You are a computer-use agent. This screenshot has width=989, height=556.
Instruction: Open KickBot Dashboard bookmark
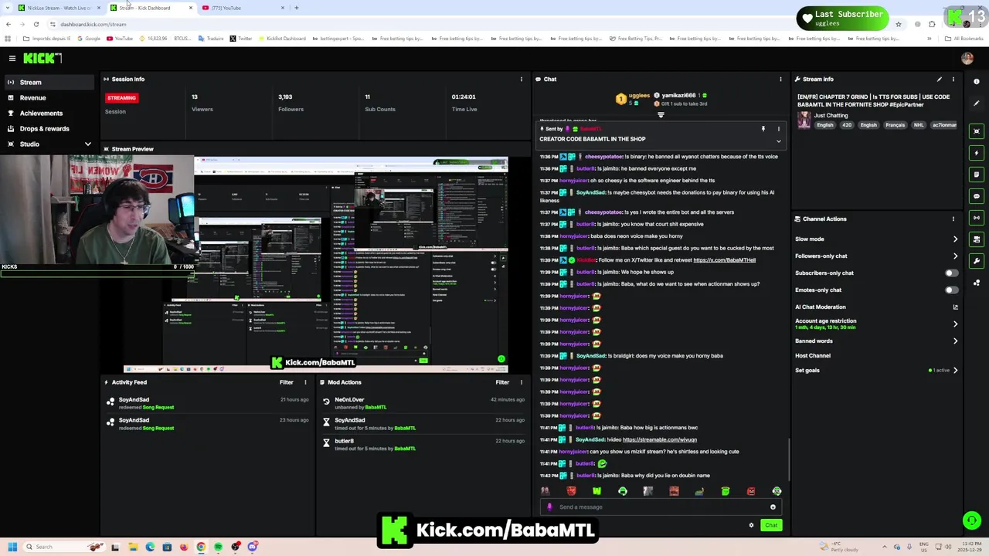(x=282, y=39)
